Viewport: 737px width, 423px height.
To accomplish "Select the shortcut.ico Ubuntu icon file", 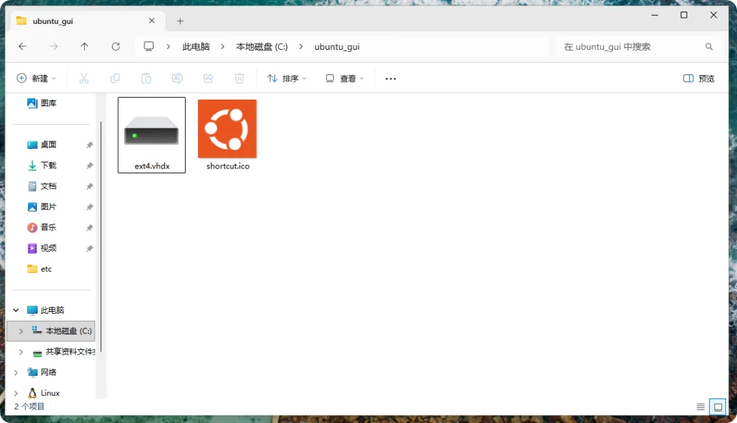I will (x=227, y=135).
